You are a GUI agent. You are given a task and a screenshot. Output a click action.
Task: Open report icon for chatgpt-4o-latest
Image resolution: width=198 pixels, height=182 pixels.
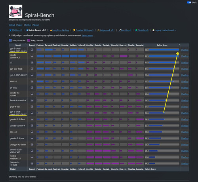(x=32, y=144)
